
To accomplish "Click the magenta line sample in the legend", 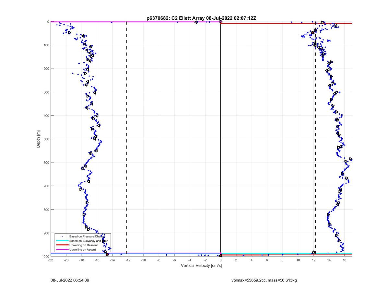I will point(62,249).
